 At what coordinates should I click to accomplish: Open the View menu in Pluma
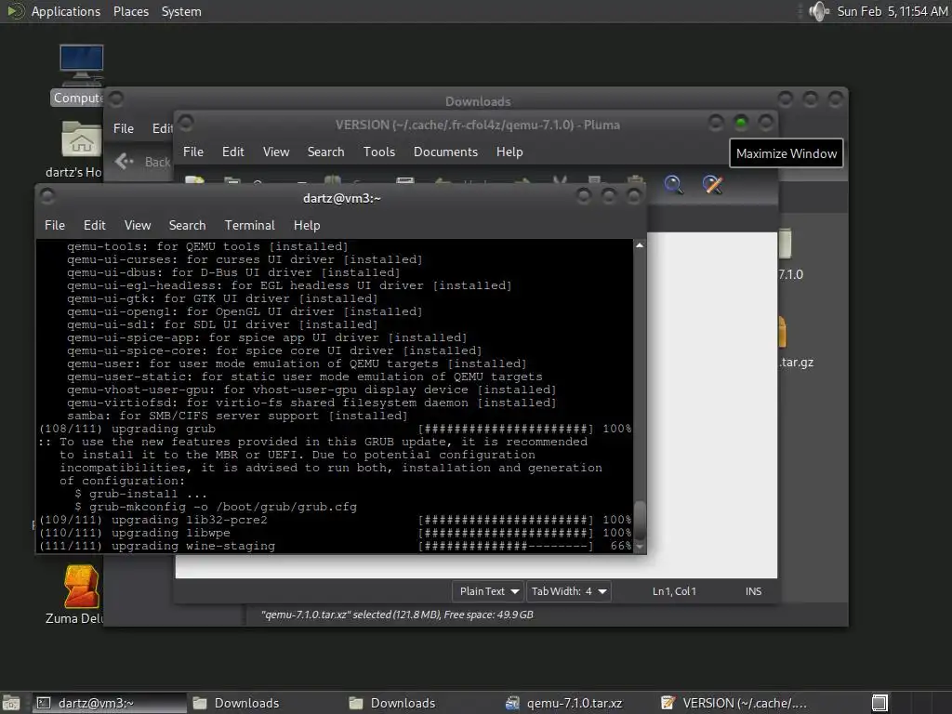[x=275, y=152]
